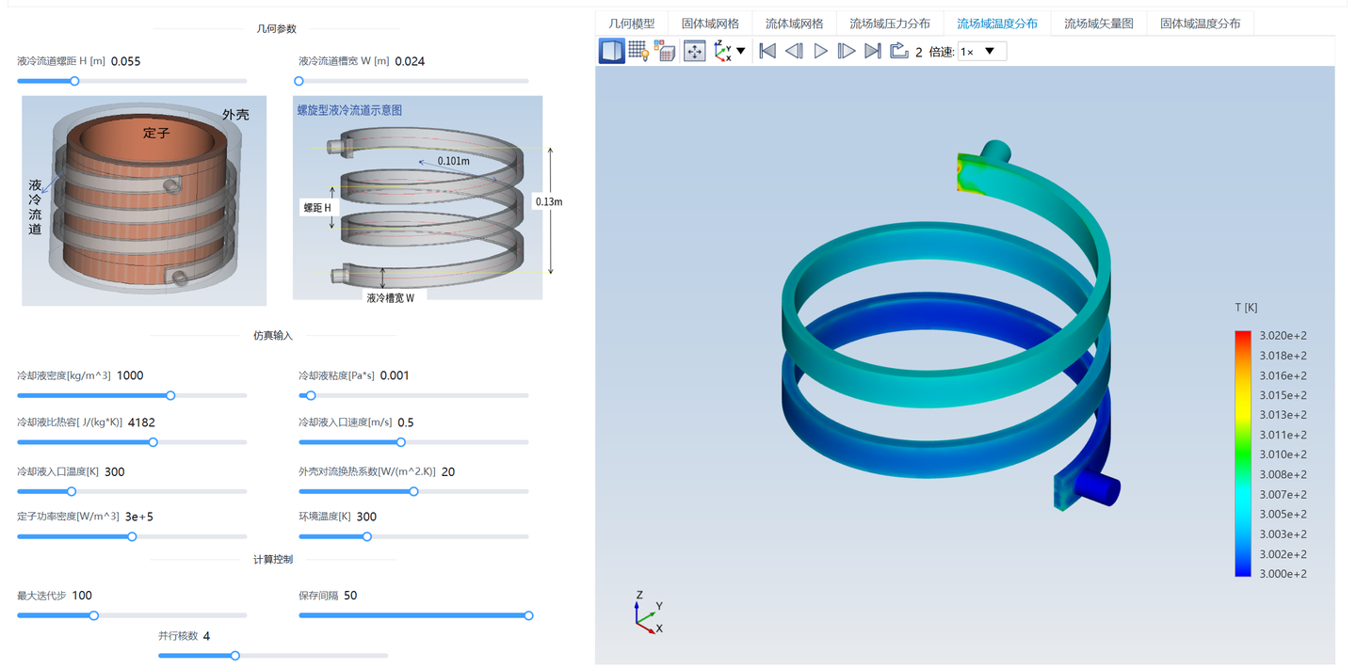1356x669 pixels.
Task: Click the 并行核数 value 4
Action: click(206, 636)
